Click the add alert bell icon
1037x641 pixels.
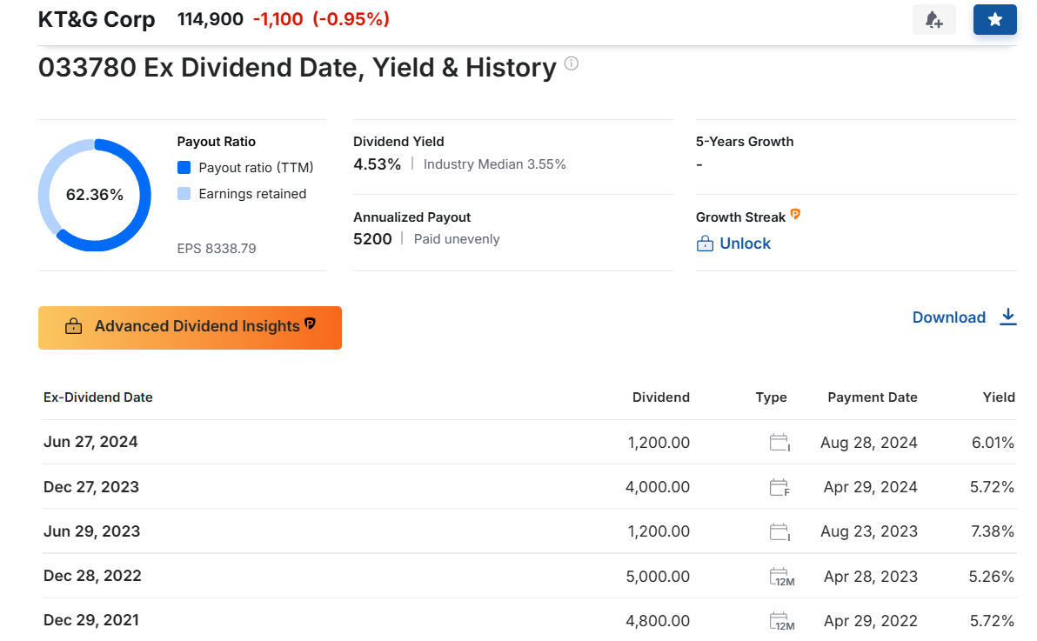[933, 20]
